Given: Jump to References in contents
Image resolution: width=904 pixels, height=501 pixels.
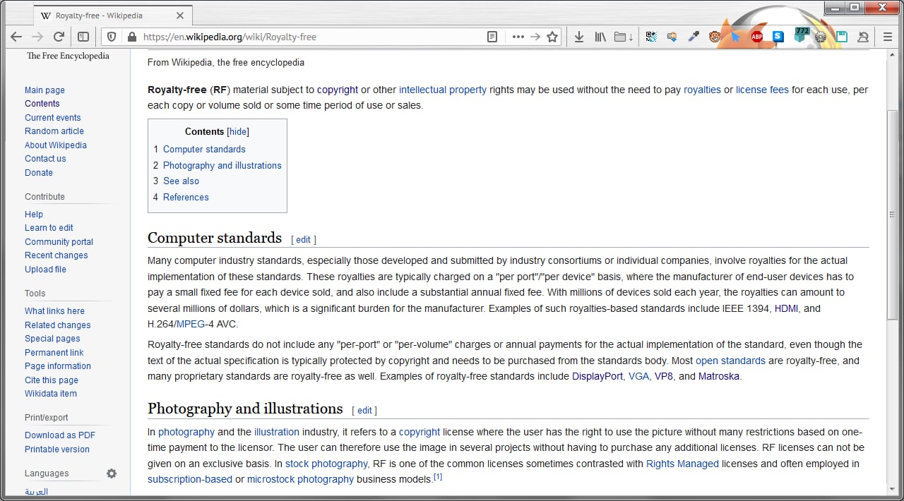Looking at the screenshot, I should 186,197.
